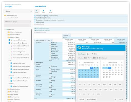
Task: Click the measures search input field
Action: pos(18,26)
